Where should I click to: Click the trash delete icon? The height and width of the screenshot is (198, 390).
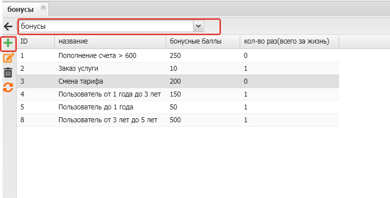8,73
